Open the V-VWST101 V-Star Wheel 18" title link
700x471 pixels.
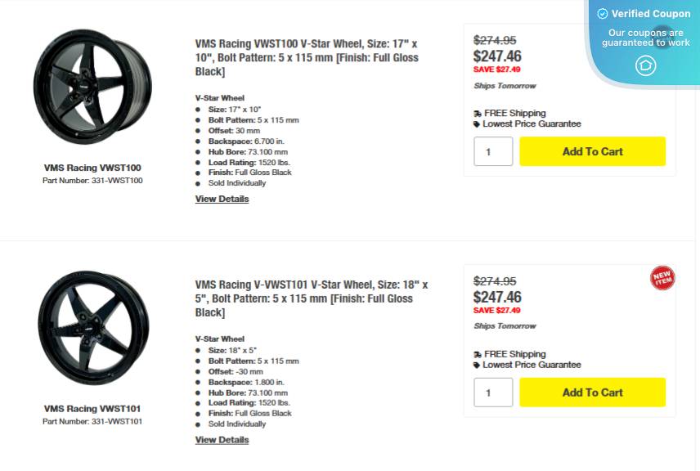(312, 298)
